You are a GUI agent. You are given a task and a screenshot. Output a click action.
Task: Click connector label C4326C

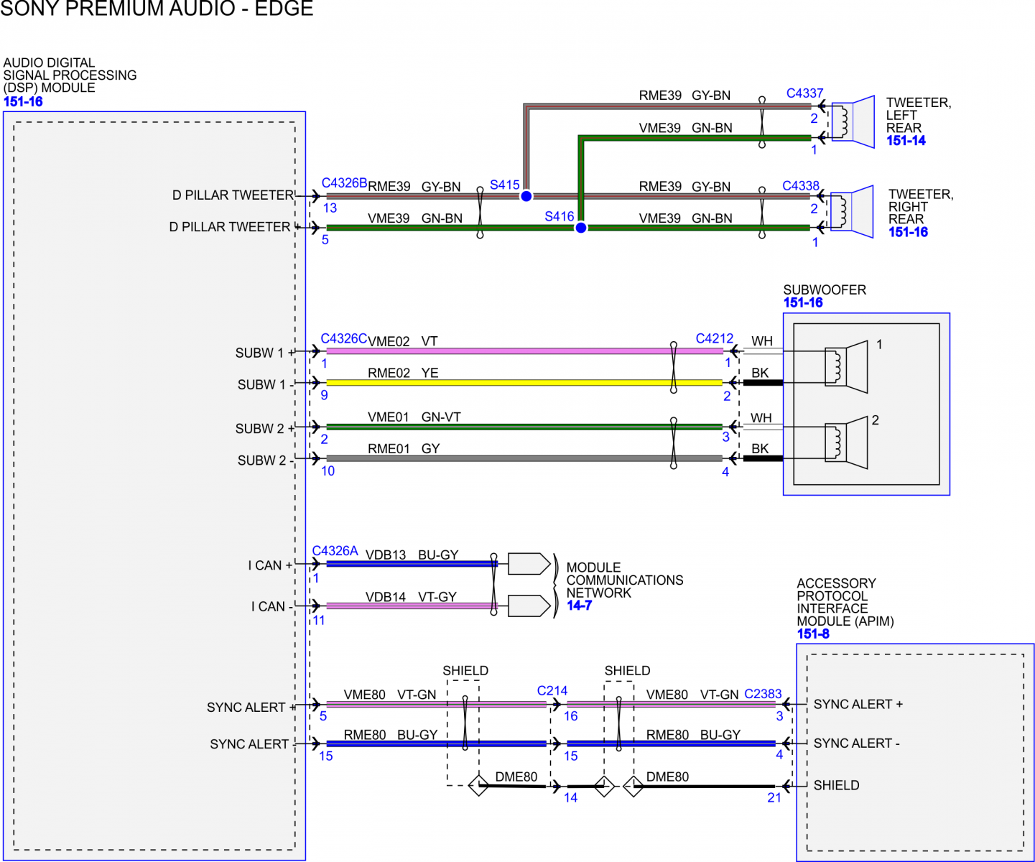tap(343, 338)
